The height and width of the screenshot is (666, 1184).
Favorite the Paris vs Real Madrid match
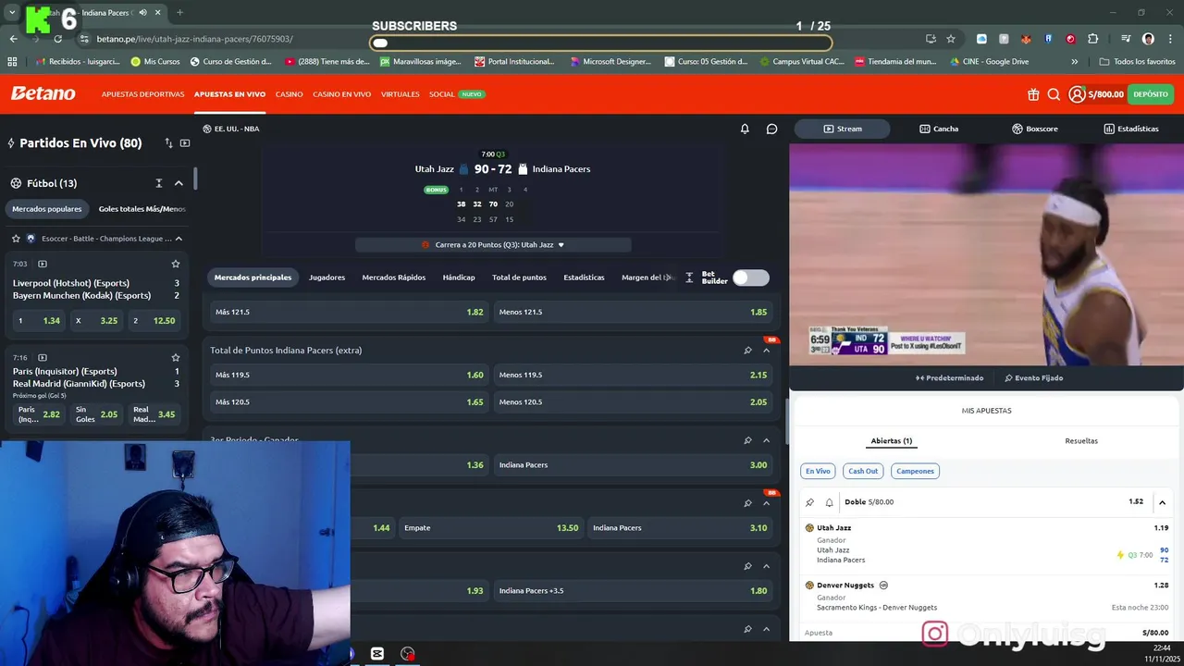[176, 357]
